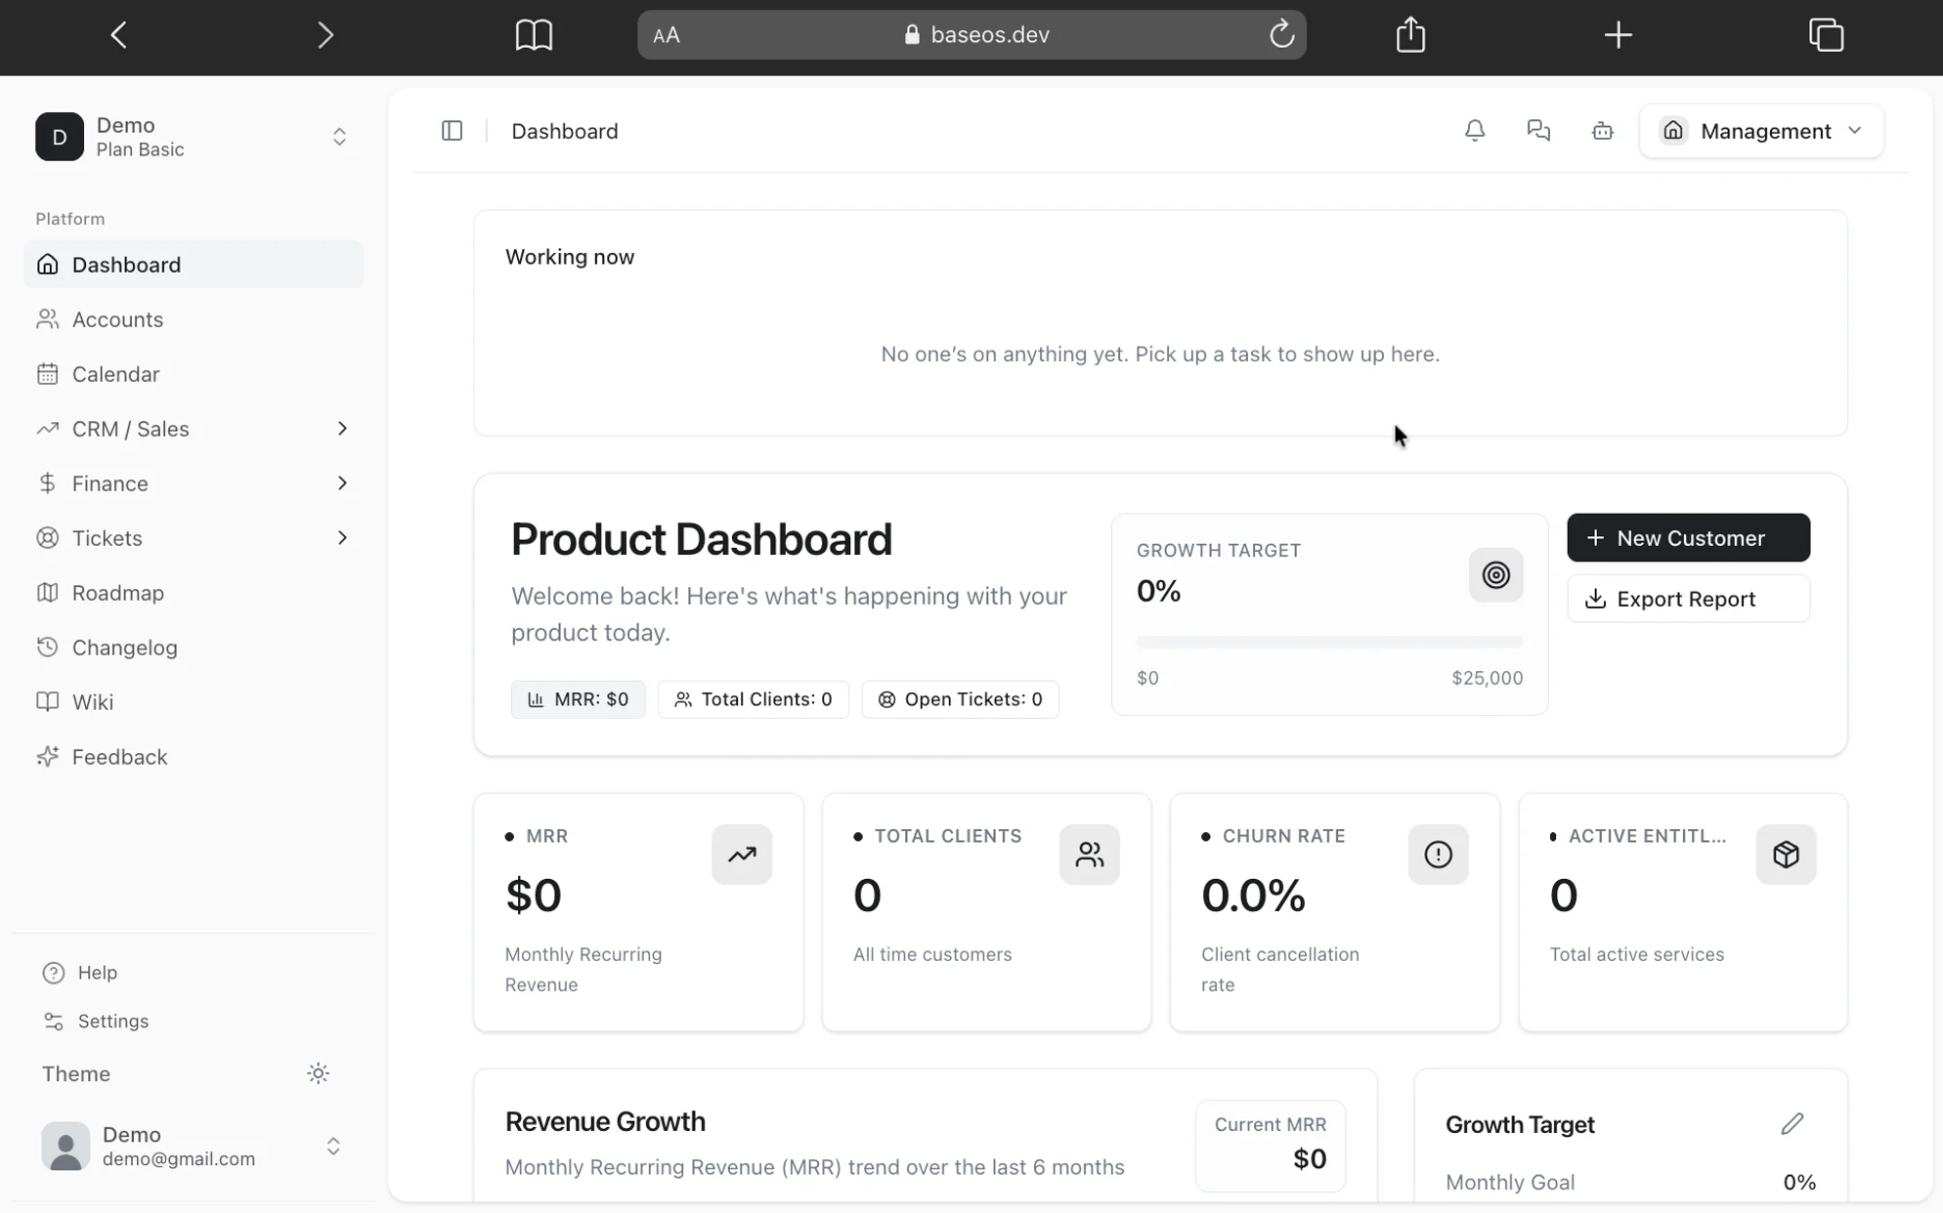Edit Growth Target with pencil icon
1943x1213 pixels.
click(x=1792, y=1124)
